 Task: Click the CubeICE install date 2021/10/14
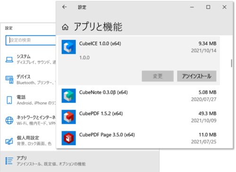coord(203,51)
